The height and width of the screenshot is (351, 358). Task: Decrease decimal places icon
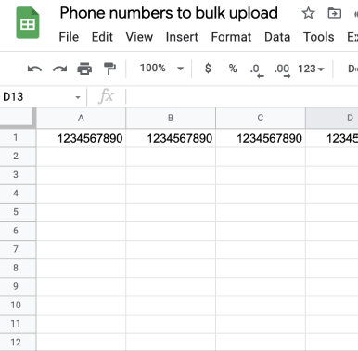(x=257, y=70)
